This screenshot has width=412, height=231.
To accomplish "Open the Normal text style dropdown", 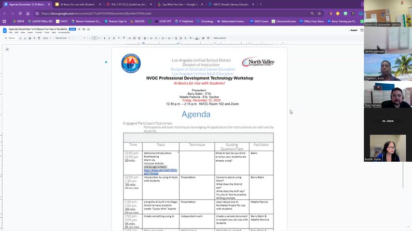I will [x=63, y=38].
